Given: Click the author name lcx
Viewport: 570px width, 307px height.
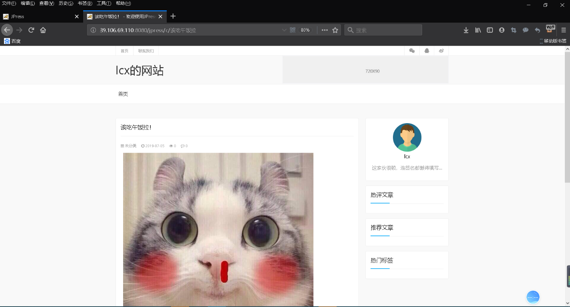Looking at the screenshot, I should [x=407, y=157].
